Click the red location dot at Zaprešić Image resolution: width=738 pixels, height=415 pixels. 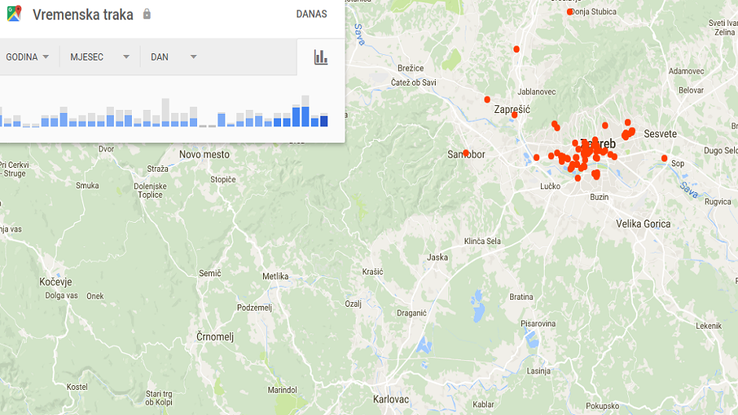(x=514, y=115)
